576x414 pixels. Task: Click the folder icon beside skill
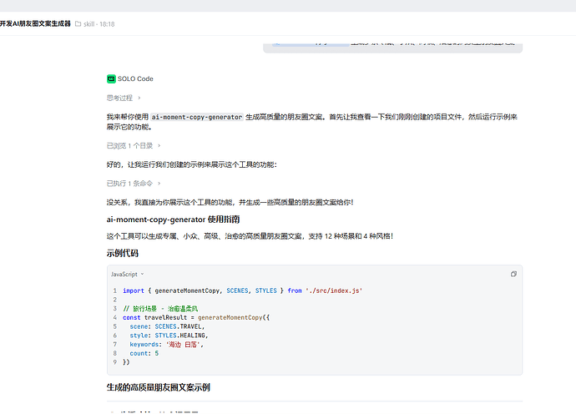click(x=78, y=24)
